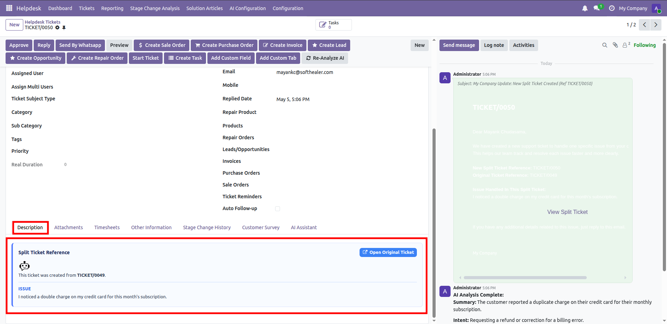
Task: Open My Company switcher dropdown
Action: click(633, 8)
